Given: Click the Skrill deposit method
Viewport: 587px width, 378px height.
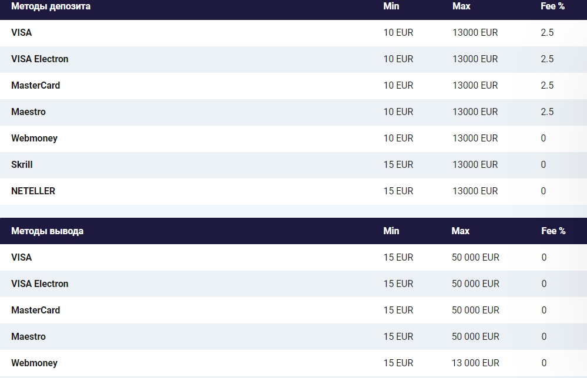Looking at the screenshot, I should point(22,165).
